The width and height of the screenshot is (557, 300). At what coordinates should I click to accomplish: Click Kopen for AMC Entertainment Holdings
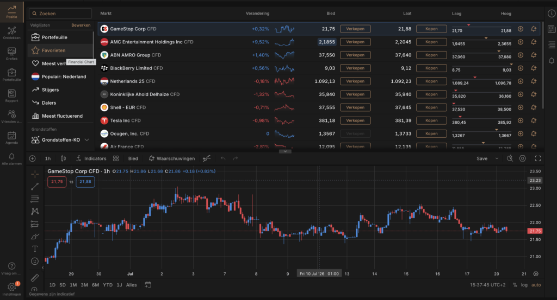(x=431, y=42)
